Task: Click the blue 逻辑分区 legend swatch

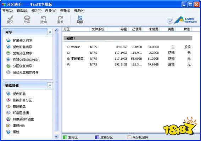Action: click(x=97, y=137)
